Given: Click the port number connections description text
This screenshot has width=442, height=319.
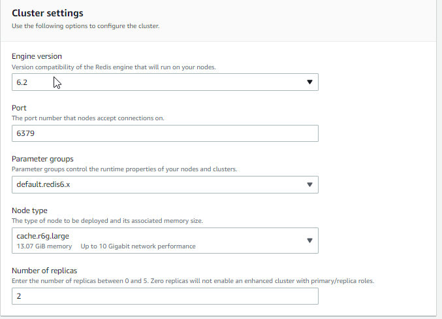Looking at the screenshot, I should pyautogui.click(x=87, y=118).
